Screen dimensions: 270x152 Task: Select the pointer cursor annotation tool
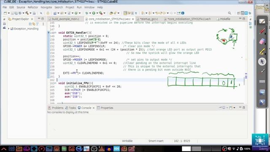tap(262, 62)
